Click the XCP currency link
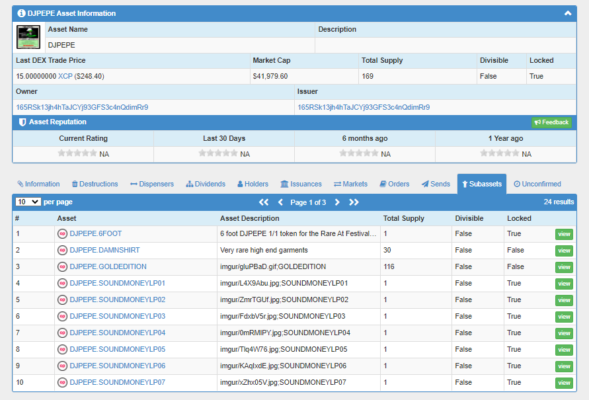This screenshot has width=589, height=400. click(x=65, y=76)
